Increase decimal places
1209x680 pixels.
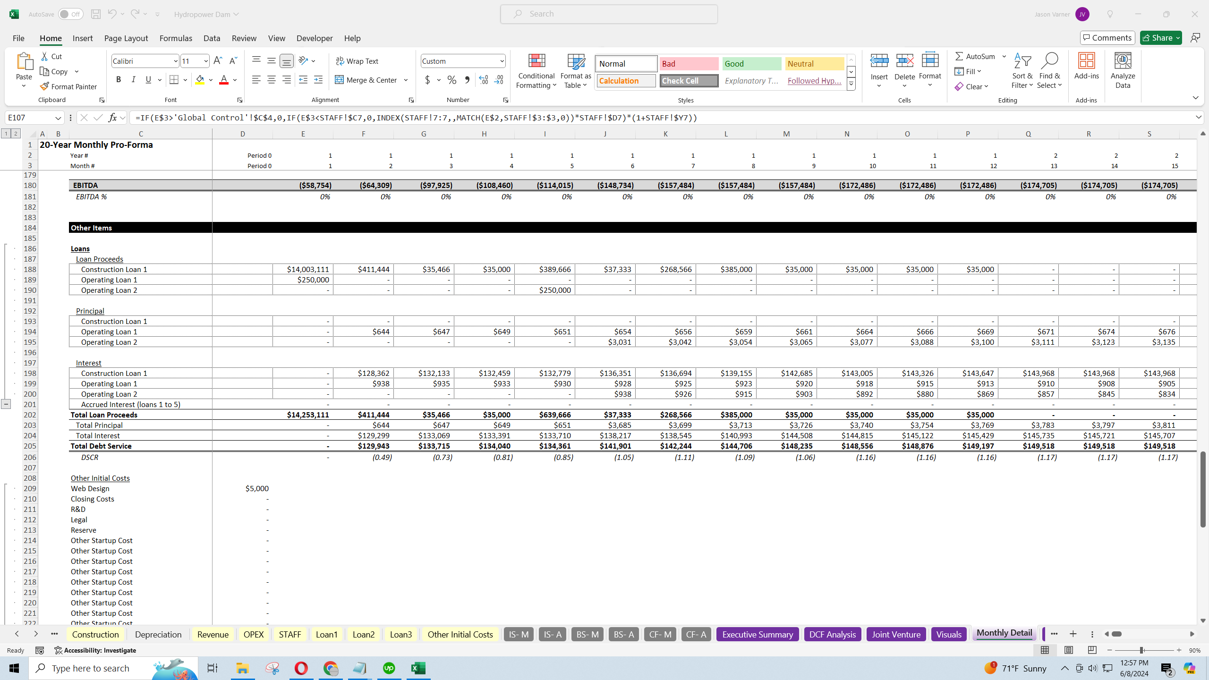[x=483, y=80]
